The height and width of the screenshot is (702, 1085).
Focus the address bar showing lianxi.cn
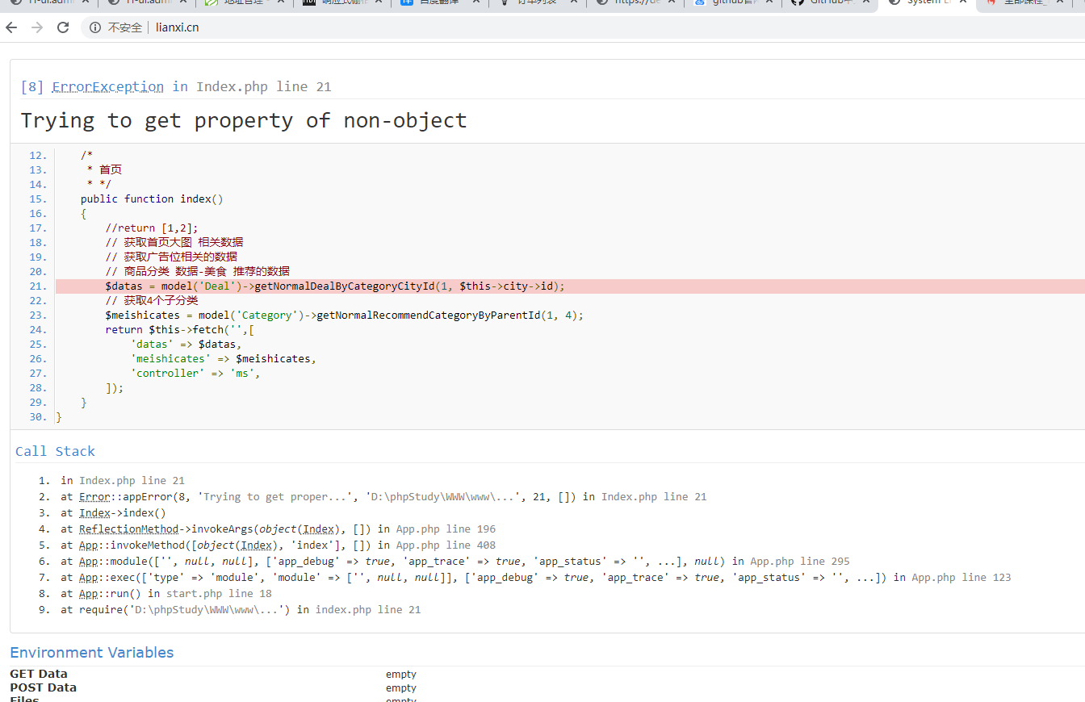pyautogui.click(x=581, y=27)
